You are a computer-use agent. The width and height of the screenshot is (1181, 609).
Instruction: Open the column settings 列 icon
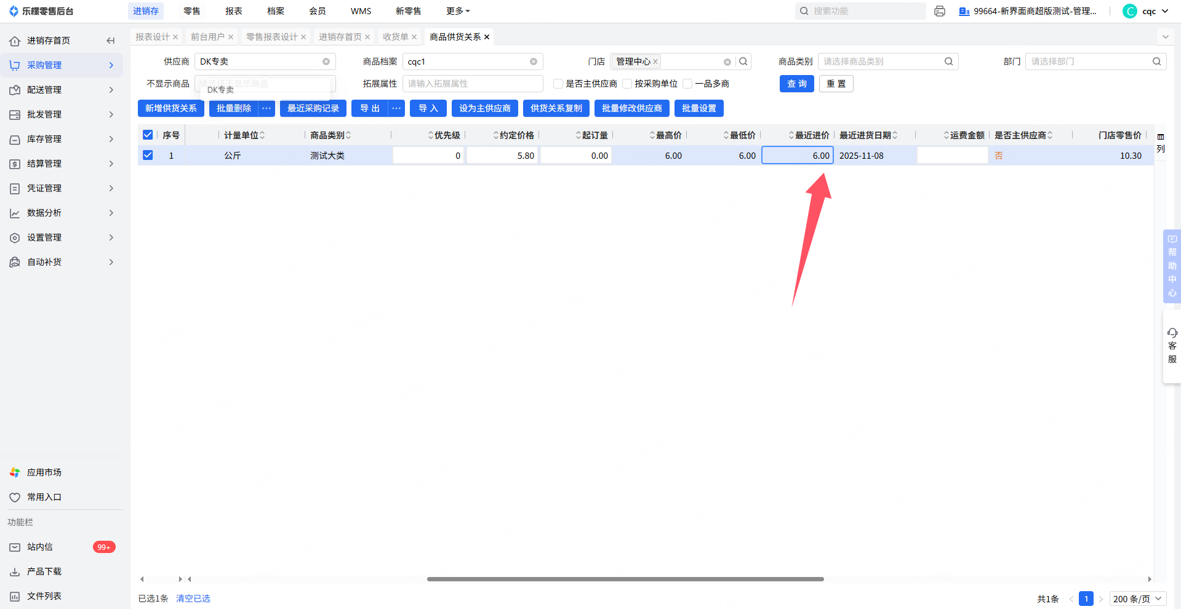(1161, 143)
